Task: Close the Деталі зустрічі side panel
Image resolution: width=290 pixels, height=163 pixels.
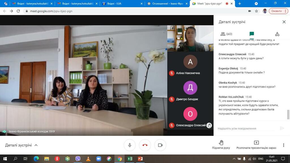Action: [x=284, y=22]
